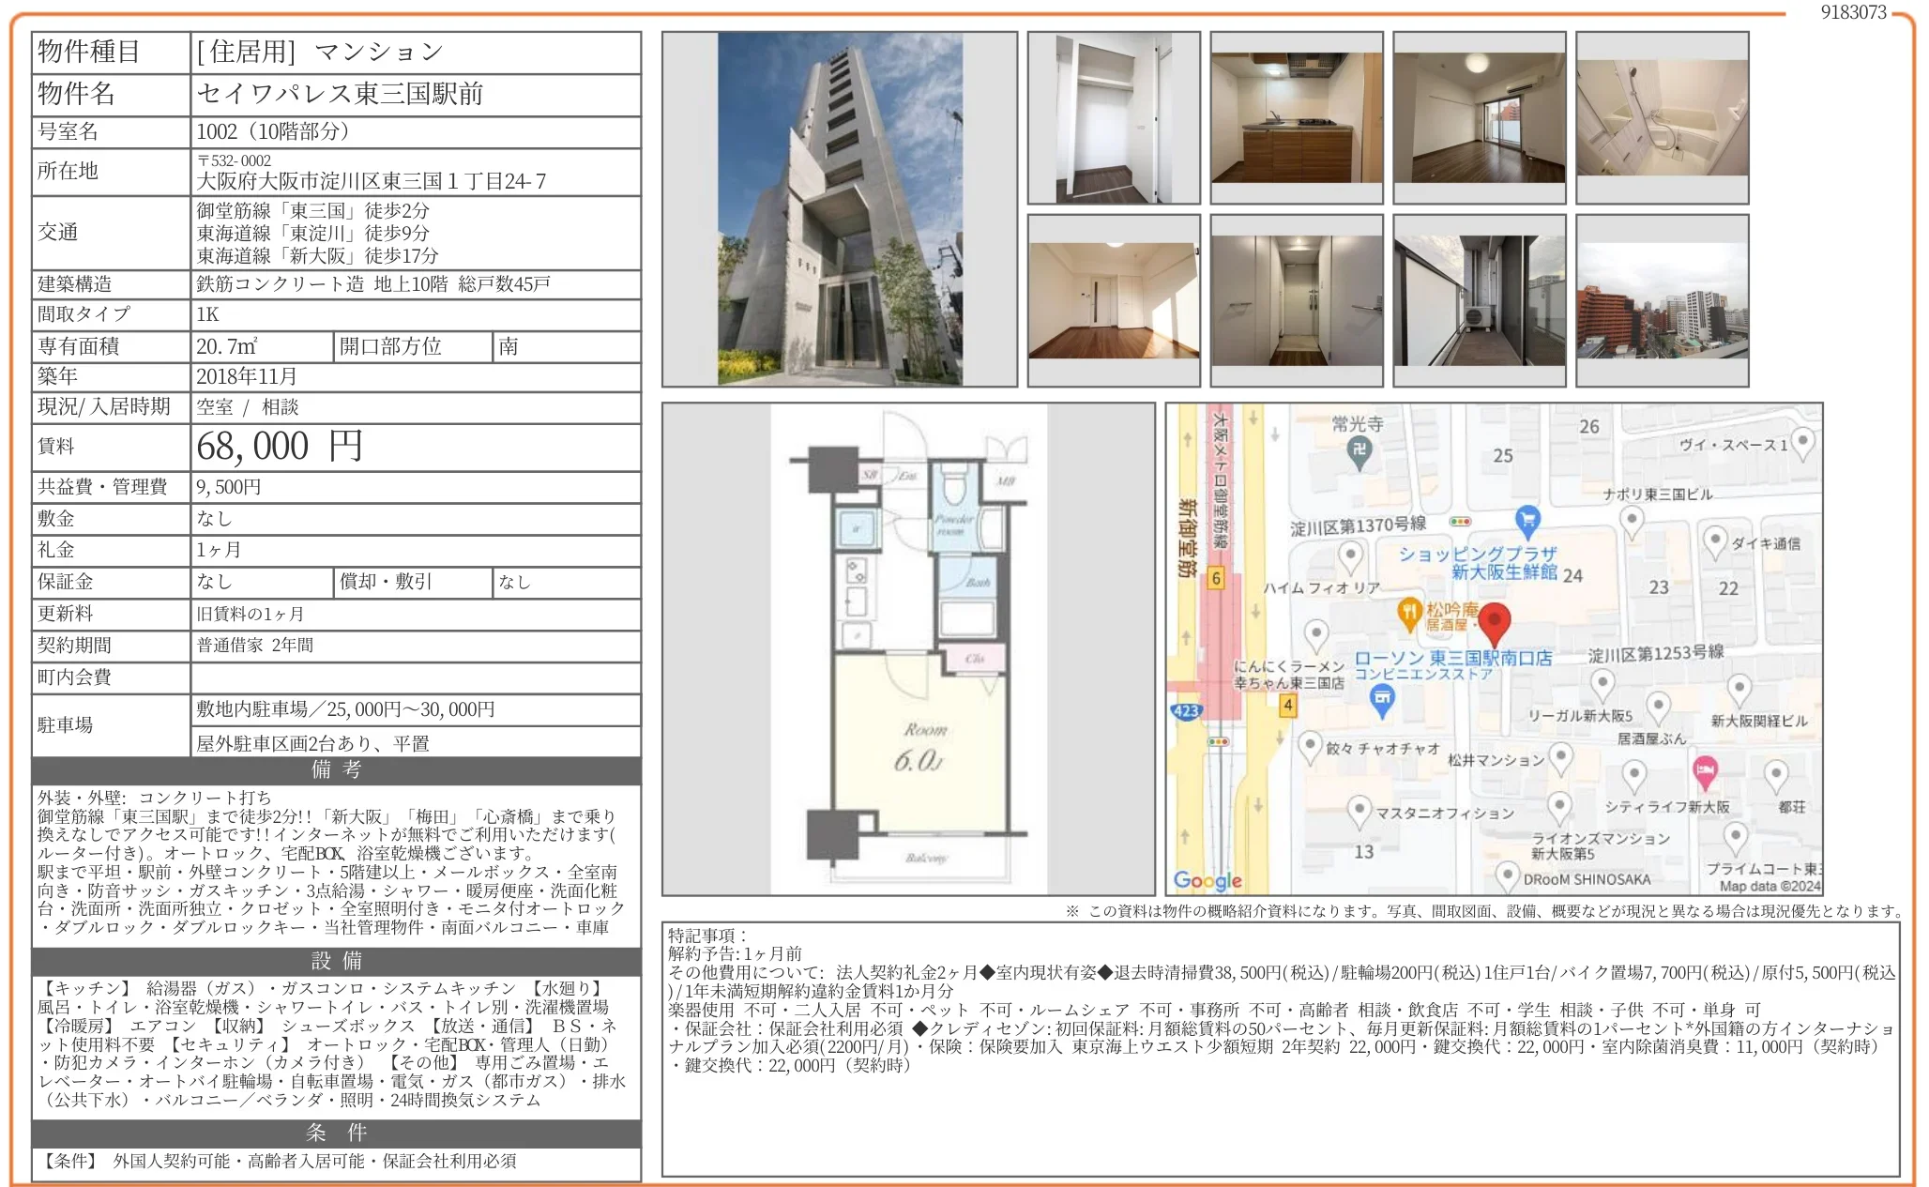Click the Google logo on the map
The height and width of the screenshot is (1187, 1929).
pos(1207,880)
